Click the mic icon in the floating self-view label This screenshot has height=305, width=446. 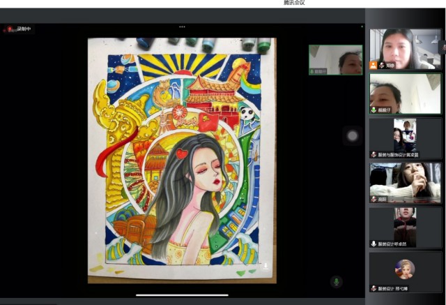point(312,71)
